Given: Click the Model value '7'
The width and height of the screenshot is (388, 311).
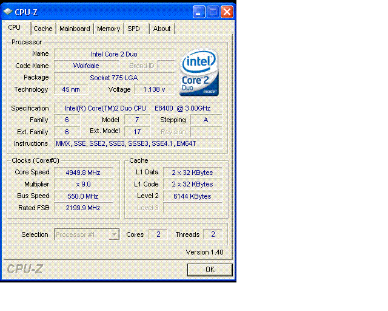Looking at the screenshot, I should point(137,120).
